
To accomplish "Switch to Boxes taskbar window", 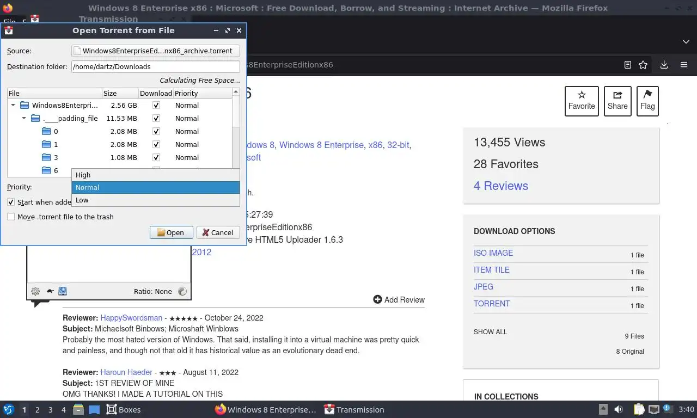I will click(123, 409).
